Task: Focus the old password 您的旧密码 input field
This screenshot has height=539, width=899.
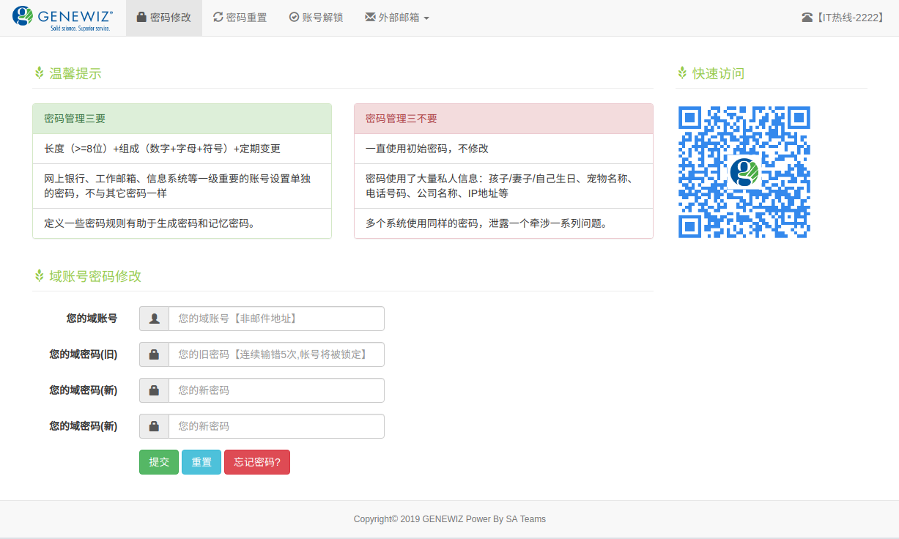Action: (276, 354)
